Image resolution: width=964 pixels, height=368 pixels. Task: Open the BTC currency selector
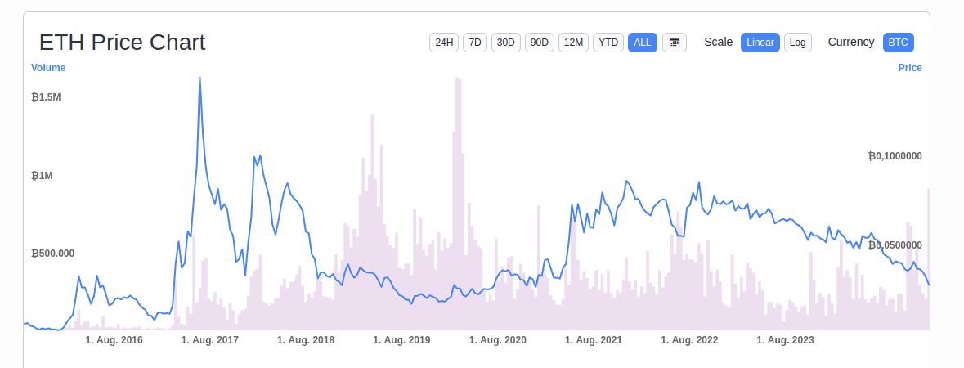click(899, 43)
